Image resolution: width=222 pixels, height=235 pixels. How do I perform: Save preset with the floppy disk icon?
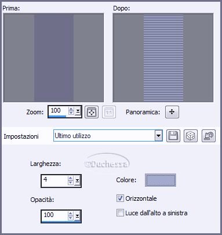click(x=173, y=136)
